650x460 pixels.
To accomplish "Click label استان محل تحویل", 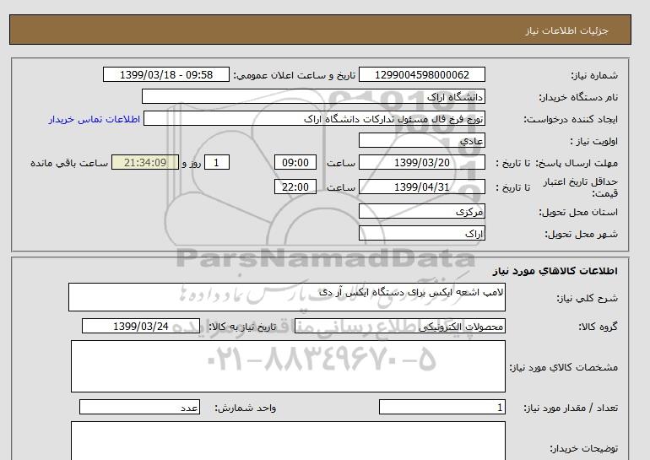I will click(x=578, y=212).
